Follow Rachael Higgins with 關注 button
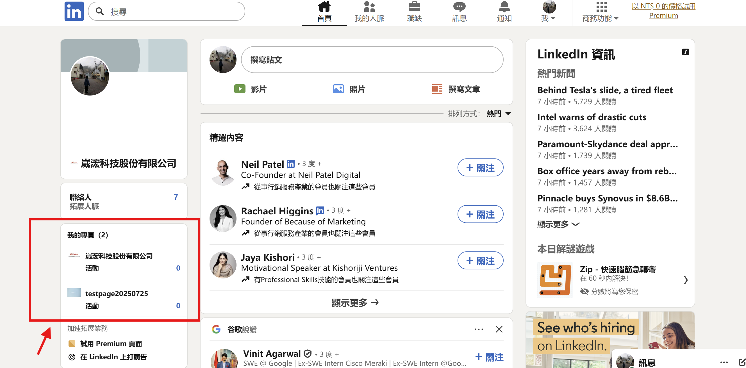The height and width of the screenshot is (368, 746). [x=480, y=214]
